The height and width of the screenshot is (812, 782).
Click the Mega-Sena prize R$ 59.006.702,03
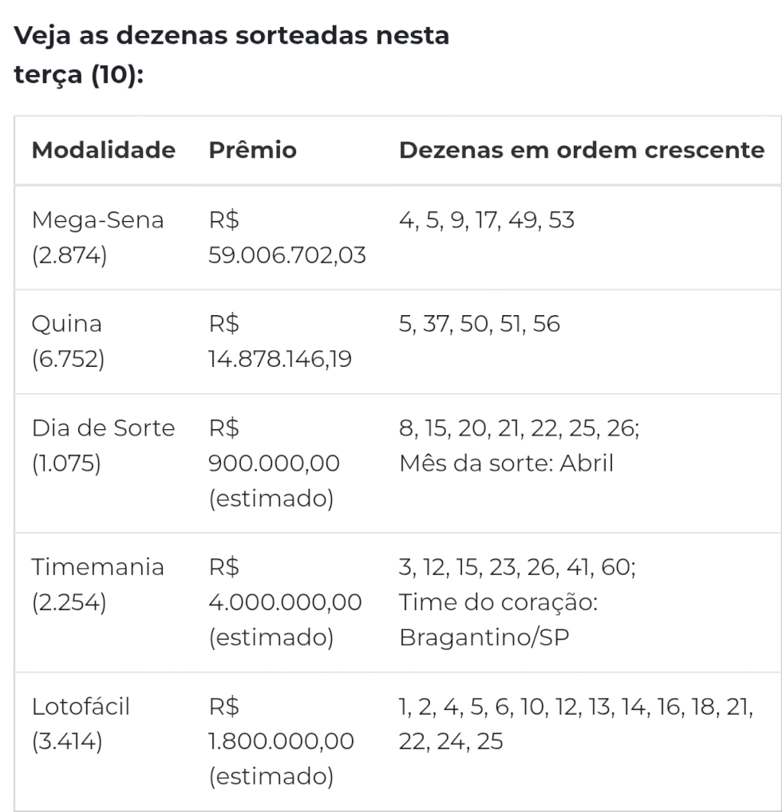[287, 238]
